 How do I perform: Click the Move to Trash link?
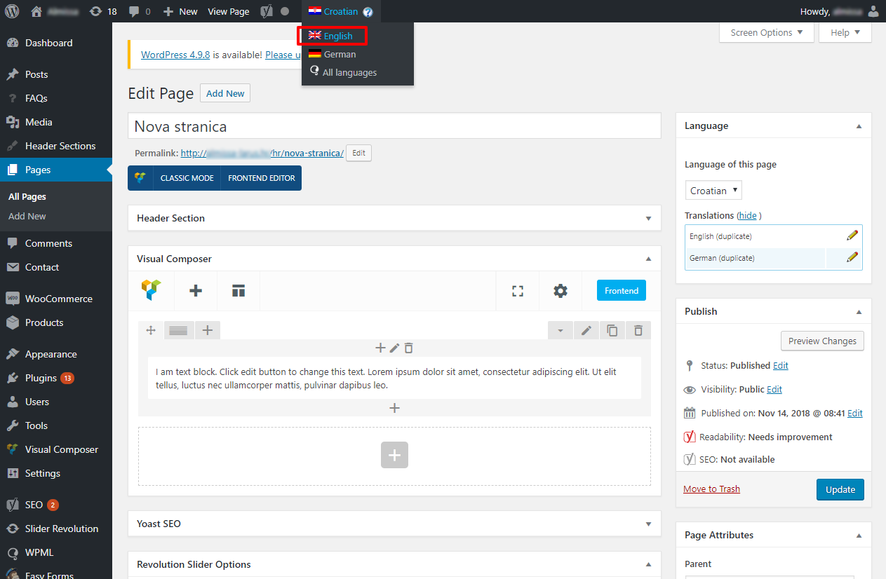point(711,489)
